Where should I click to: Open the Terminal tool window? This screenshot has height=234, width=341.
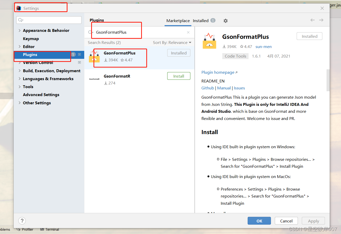(50, 229)
